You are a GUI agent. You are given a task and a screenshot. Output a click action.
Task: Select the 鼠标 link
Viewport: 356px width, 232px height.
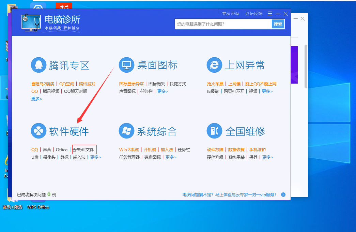(x=64, y=157)
